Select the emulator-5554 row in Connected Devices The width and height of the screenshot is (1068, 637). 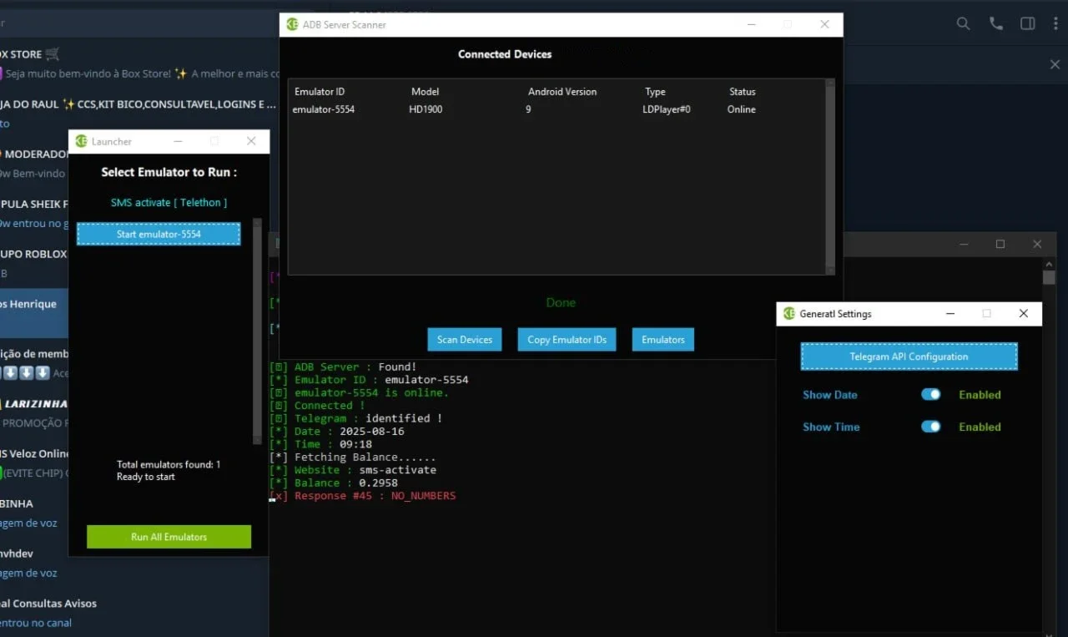557,109
